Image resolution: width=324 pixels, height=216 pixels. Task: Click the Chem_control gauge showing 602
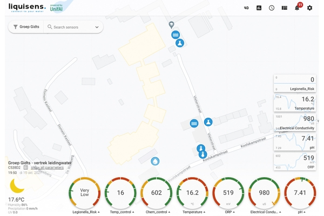click(x=157, y=193)
